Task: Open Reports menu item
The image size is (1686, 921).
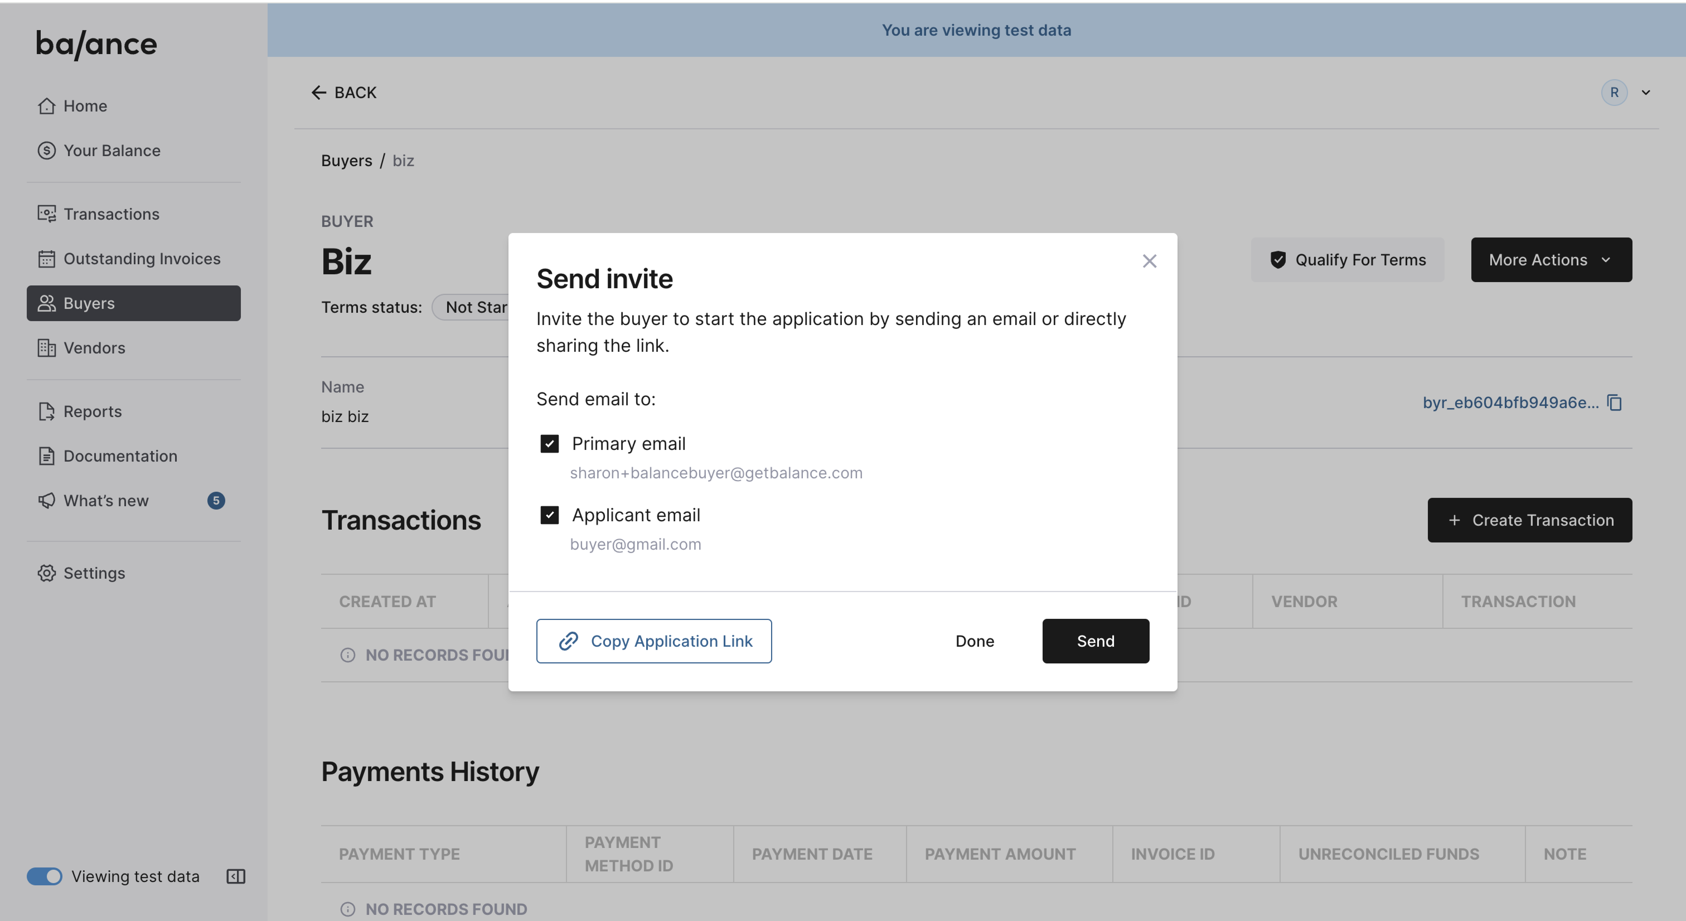Action: point(134,411)
